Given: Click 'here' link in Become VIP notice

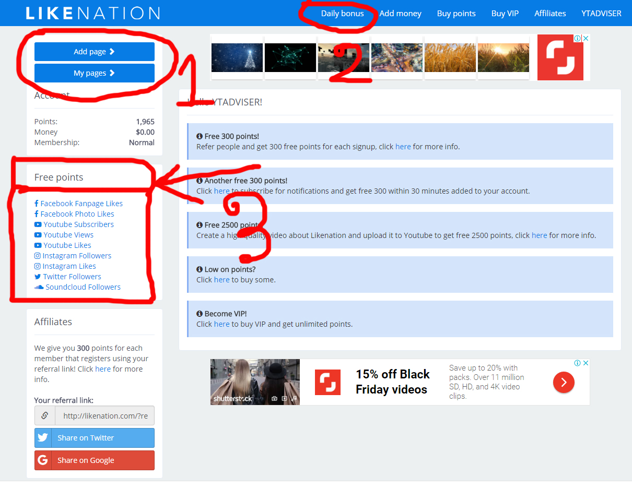Looking at the screenshot, I should [222, 324].
